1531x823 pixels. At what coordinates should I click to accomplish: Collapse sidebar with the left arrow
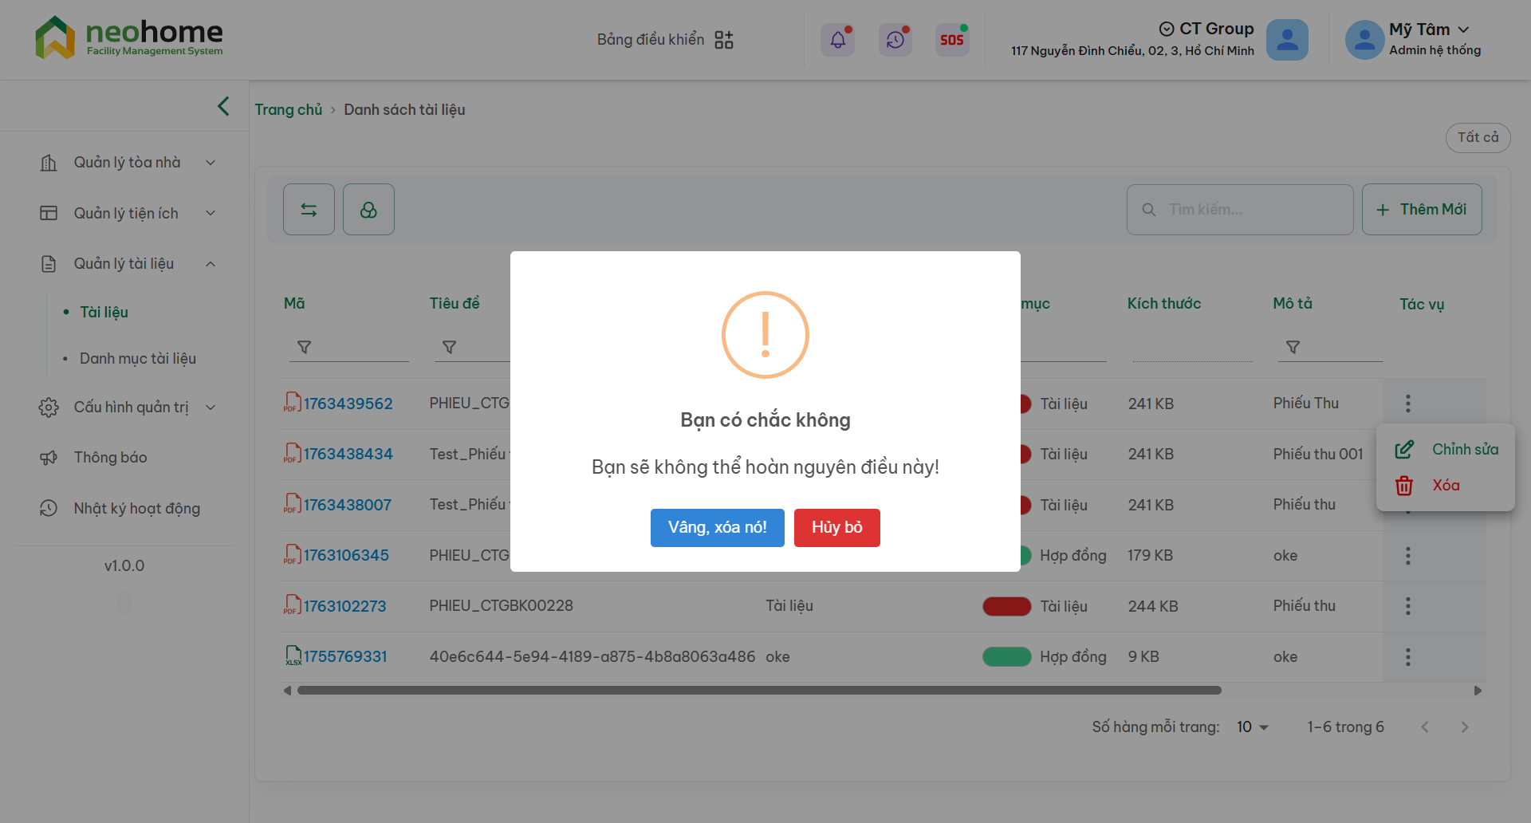(223, 106)
